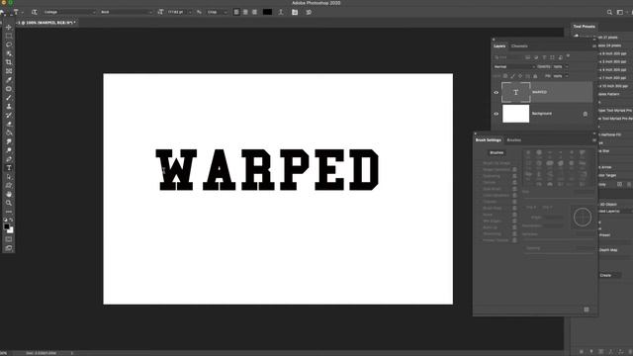Toggle lock all on selected layer

tap(535, 76)
